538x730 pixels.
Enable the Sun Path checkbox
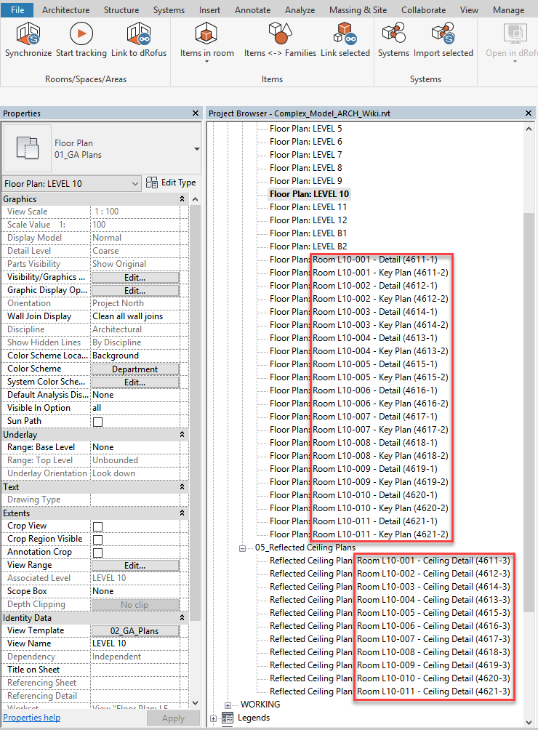[x=97, y=422]
